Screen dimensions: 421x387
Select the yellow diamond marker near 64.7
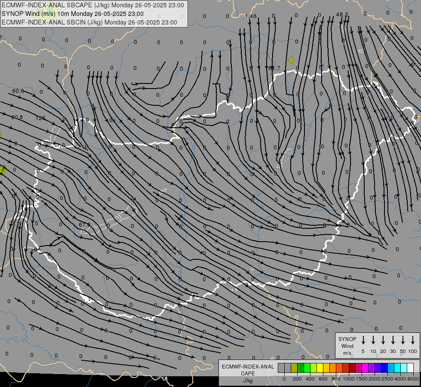point(291,60)
